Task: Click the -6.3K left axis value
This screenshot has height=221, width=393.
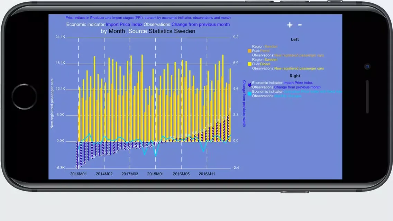Action: tap(60, 168)
